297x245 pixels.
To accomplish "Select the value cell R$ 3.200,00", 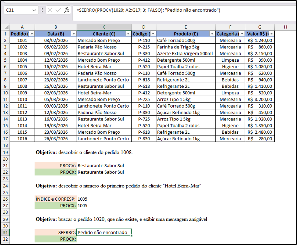I will tap(260, 99).
